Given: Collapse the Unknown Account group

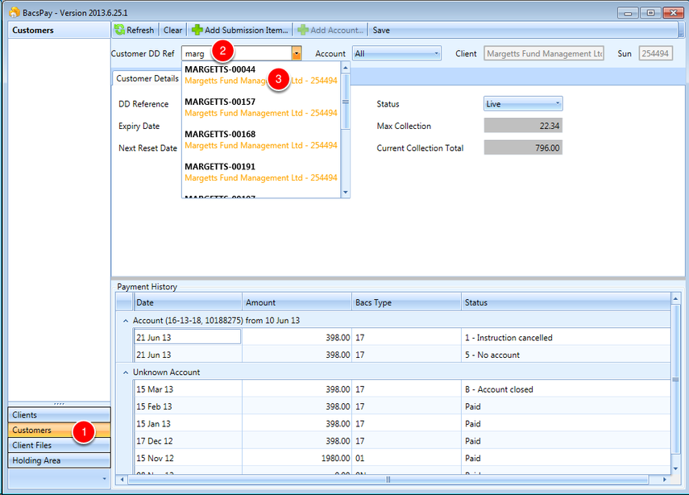Looking at the screenshot, I should pos(126,372).
